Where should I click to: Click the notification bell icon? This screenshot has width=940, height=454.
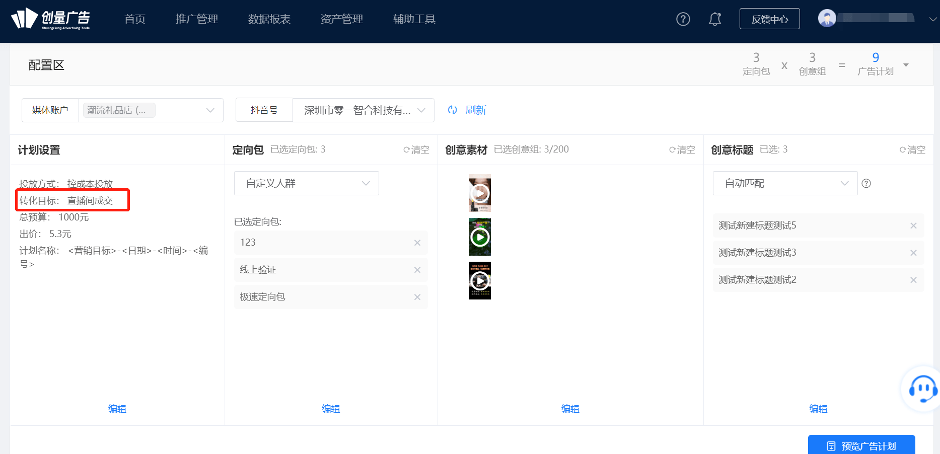(x=714, y=19)
